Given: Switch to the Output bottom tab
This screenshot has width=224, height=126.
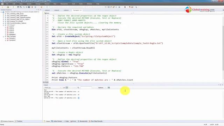Looking at the screenshot, I should (47, 121).
